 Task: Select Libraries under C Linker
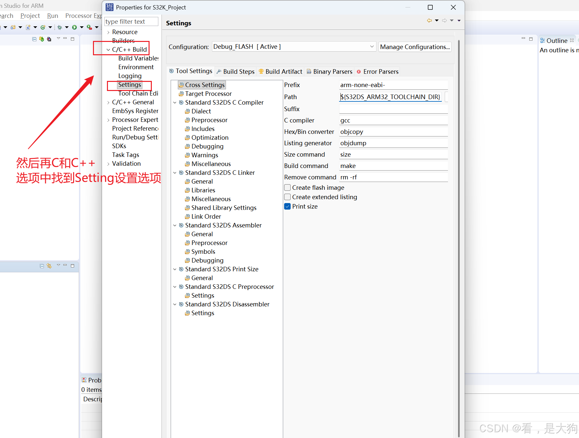203,190
